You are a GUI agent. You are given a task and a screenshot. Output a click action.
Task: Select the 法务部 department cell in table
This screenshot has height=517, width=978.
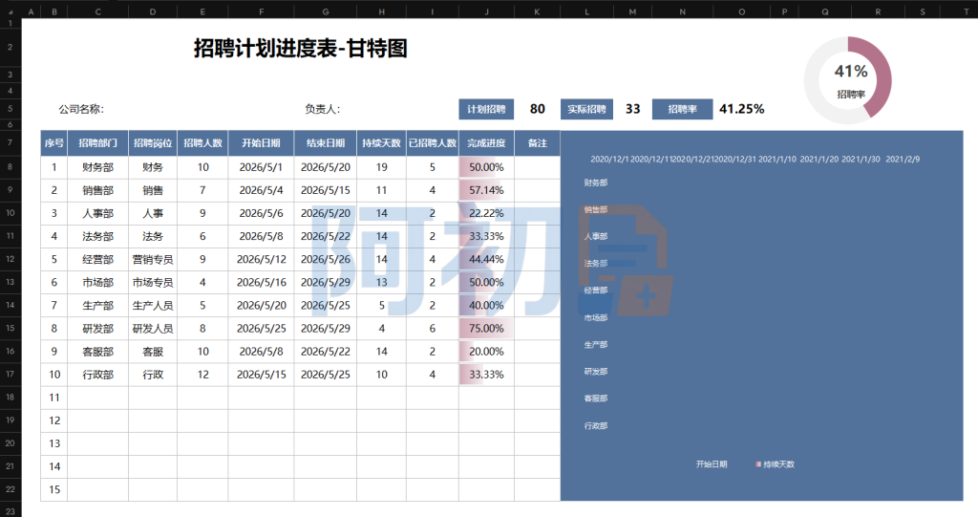[x=98, y=237]
